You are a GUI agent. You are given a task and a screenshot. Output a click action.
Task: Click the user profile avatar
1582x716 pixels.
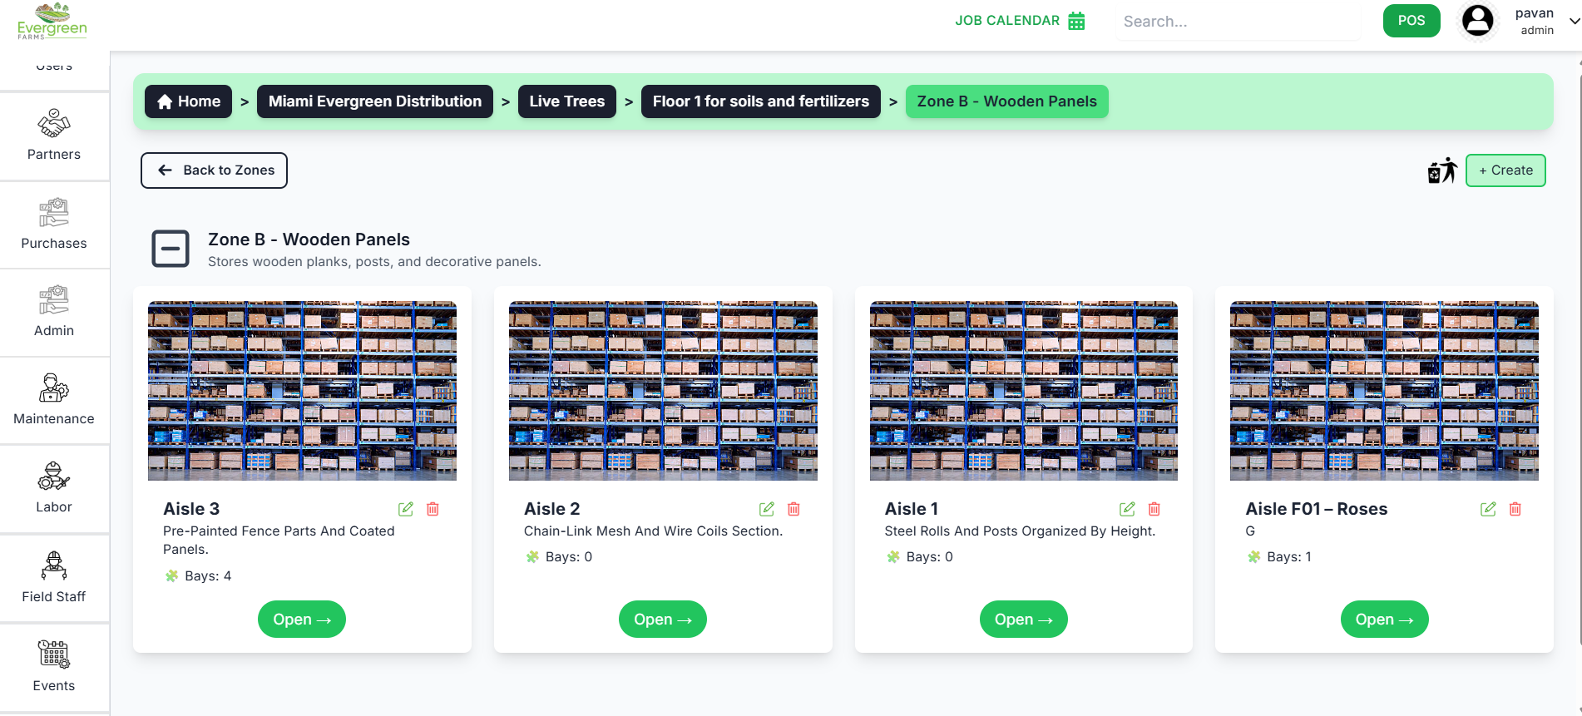(x=1478, y=21)
